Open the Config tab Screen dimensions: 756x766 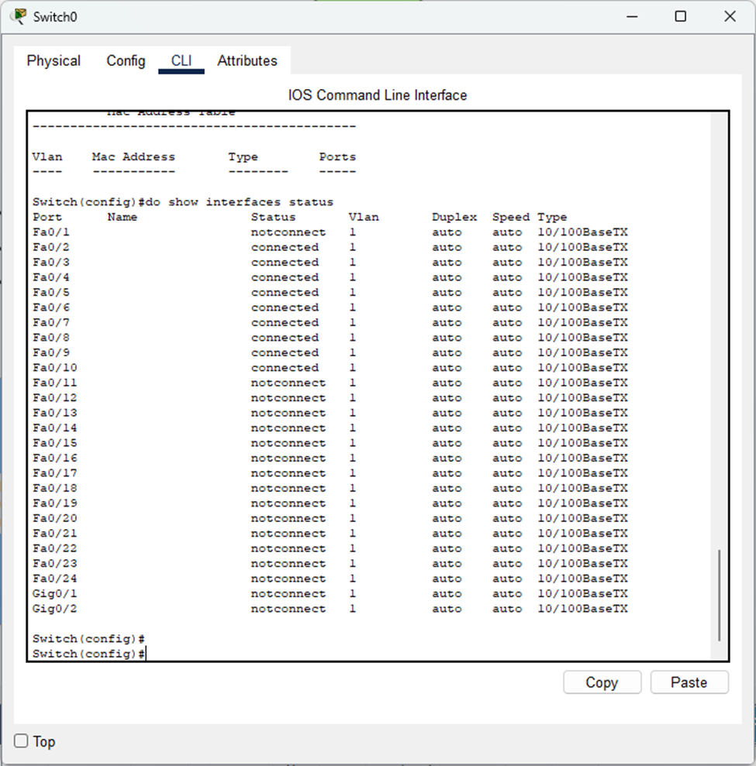[126, 60]
